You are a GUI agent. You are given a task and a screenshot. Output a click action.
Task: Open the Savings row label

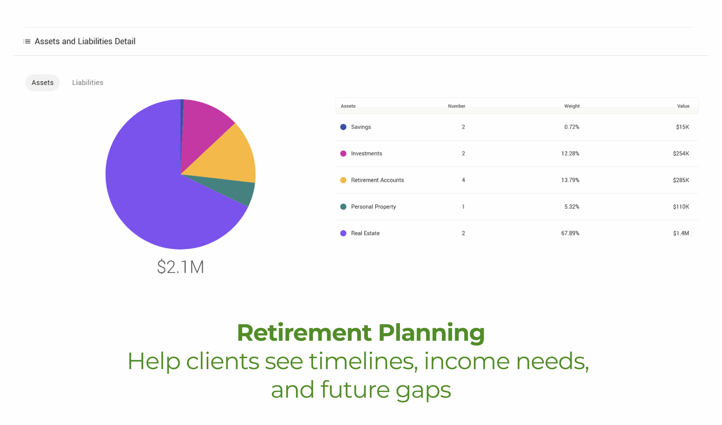(361, 127)
